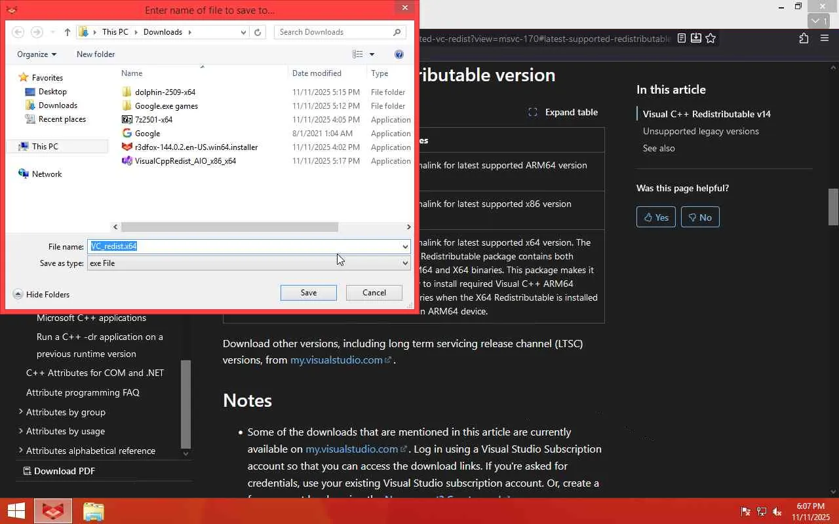Vote Yes for page helpful
The image size is (839, 524).
coord(656,217)
